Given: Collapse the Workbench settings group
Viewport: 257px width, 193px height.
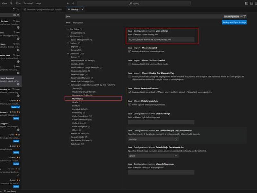Looking at the screenshot, I should click(x=68, y=36).
